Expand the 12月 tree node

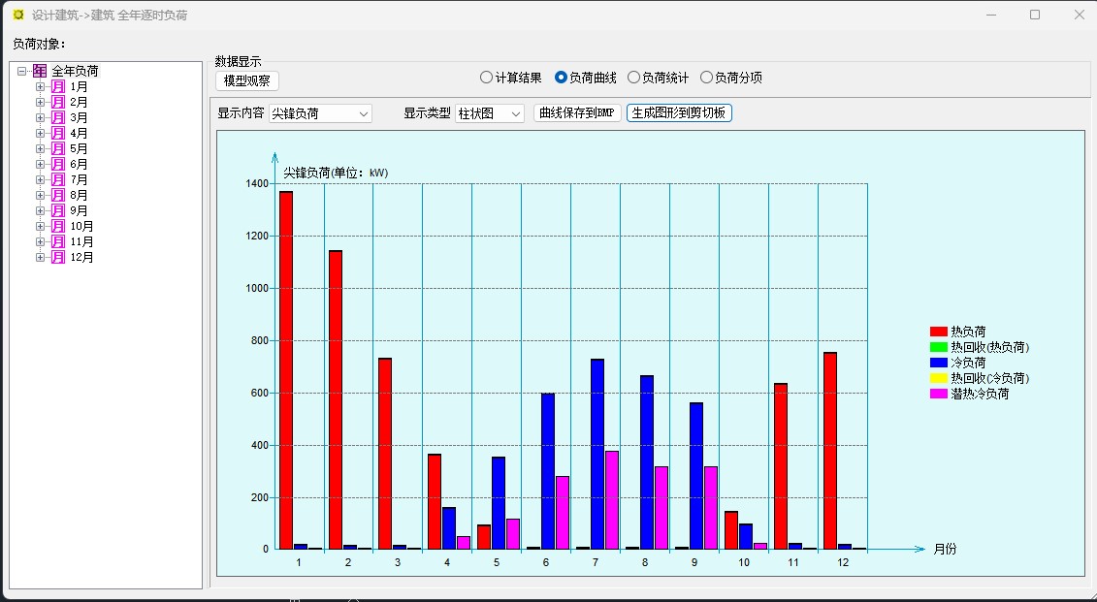coord(40,257)
